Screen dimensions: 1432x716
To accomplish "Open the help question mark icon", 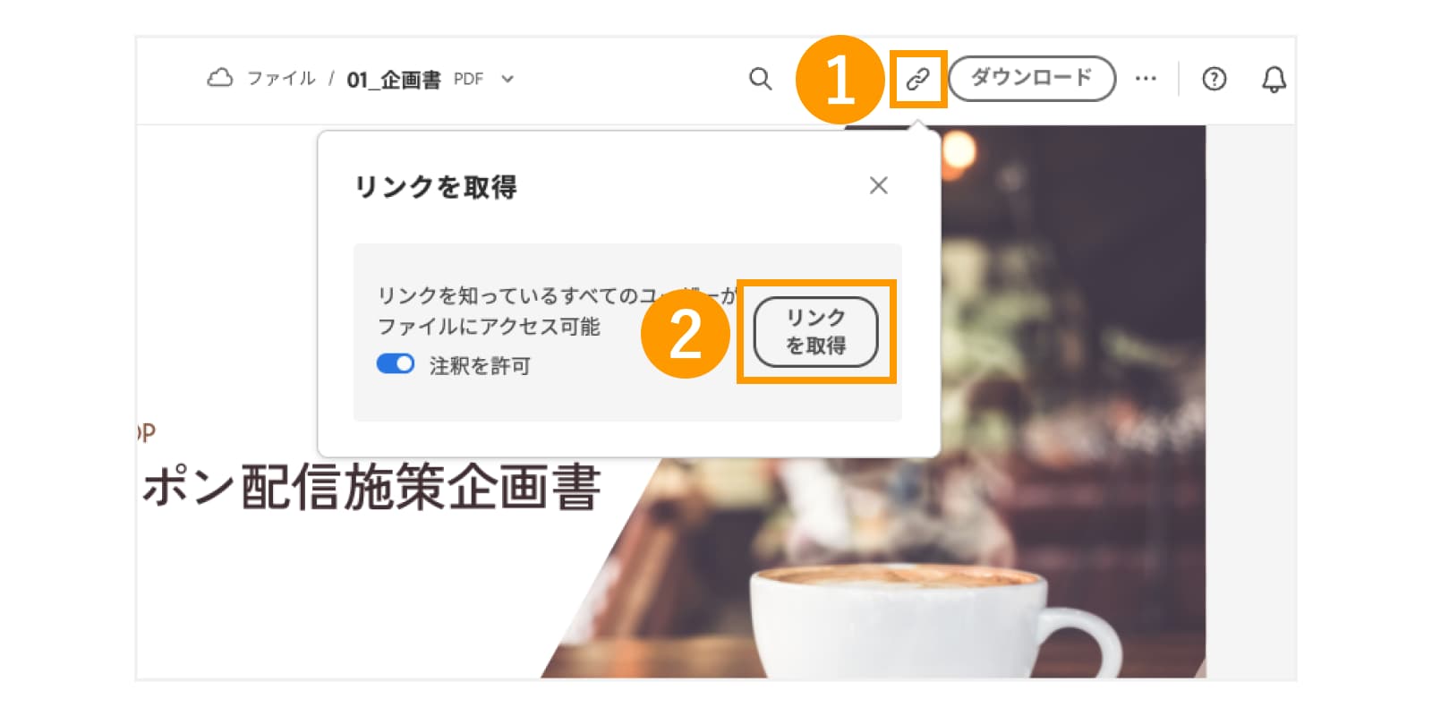I will [1214, 79].
